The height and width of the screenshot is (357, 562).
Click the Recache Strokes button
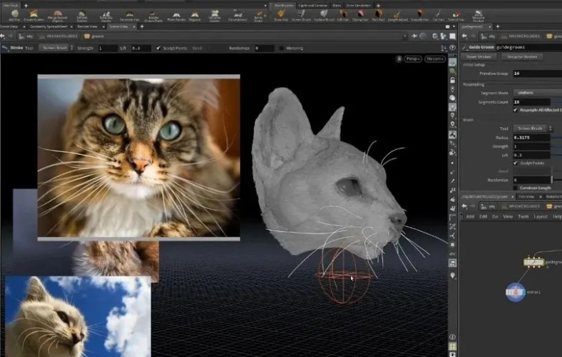coord(522,56)
